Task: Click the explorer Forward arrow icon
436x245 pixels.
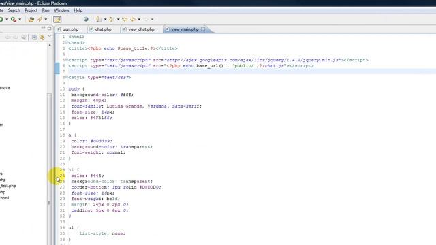Action: tap(16, 37)
